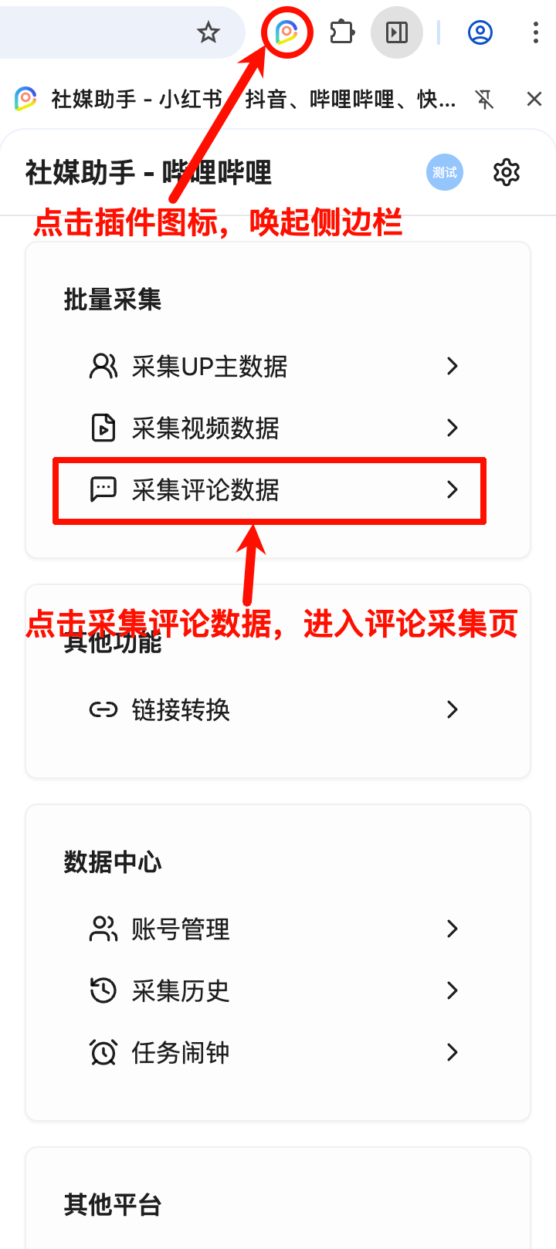Close the side panel with X
This screenshot has width=556, height=1249.
pyautogui.click(x=534, y=99)
